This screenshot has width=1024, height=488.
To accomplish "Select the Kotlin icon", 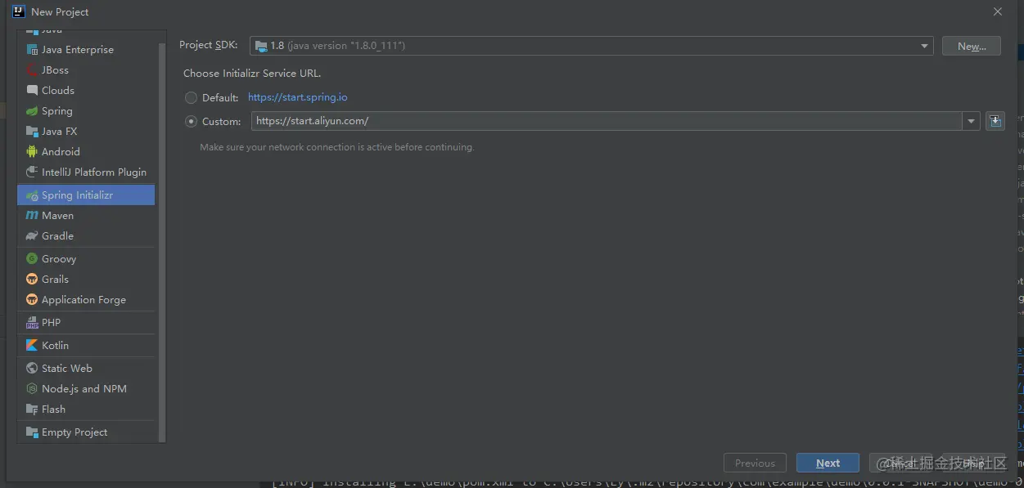I will 32,346.
